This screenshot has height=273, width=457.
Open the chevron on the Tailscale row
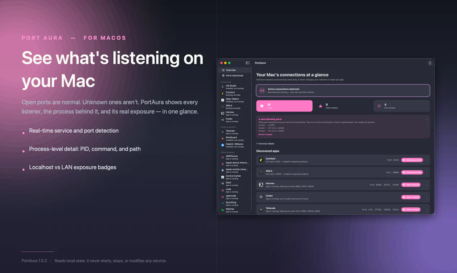(x=427, y=209)
